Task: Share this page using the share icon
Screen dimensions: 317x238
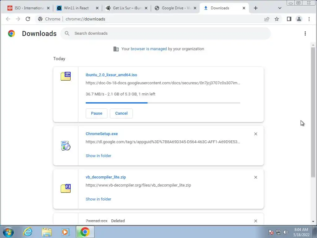Action: [267, 19]
